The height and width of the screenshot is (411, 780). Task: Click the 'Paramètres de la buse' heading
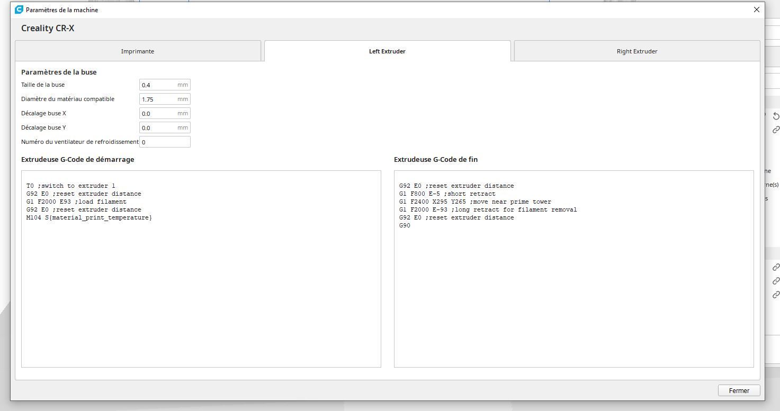click(59, 72)
